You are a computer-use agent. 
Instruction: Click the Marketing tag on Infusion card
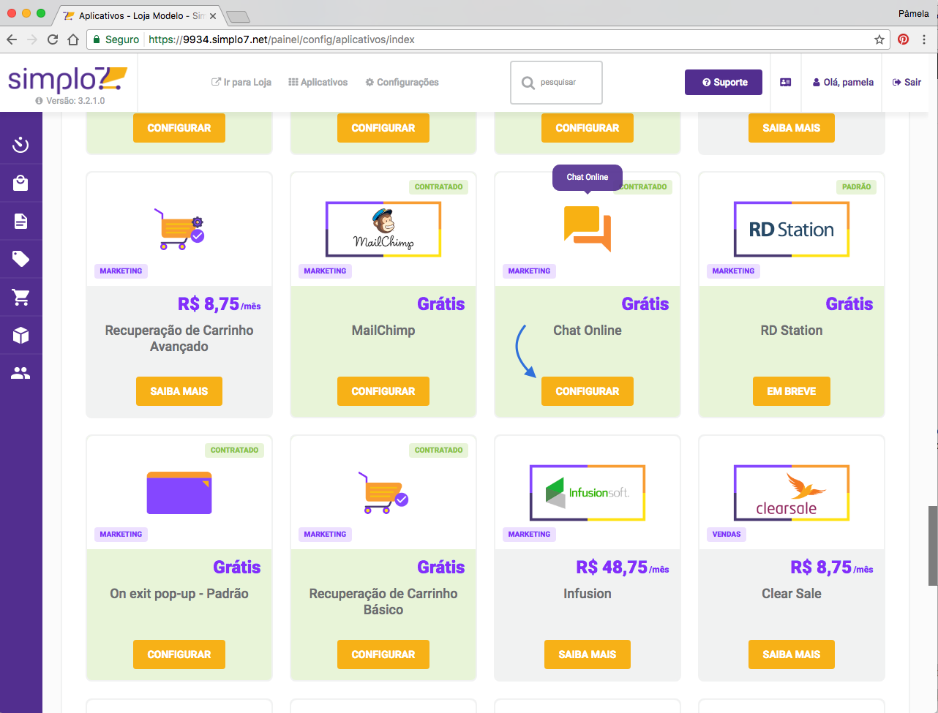[529, 534]
